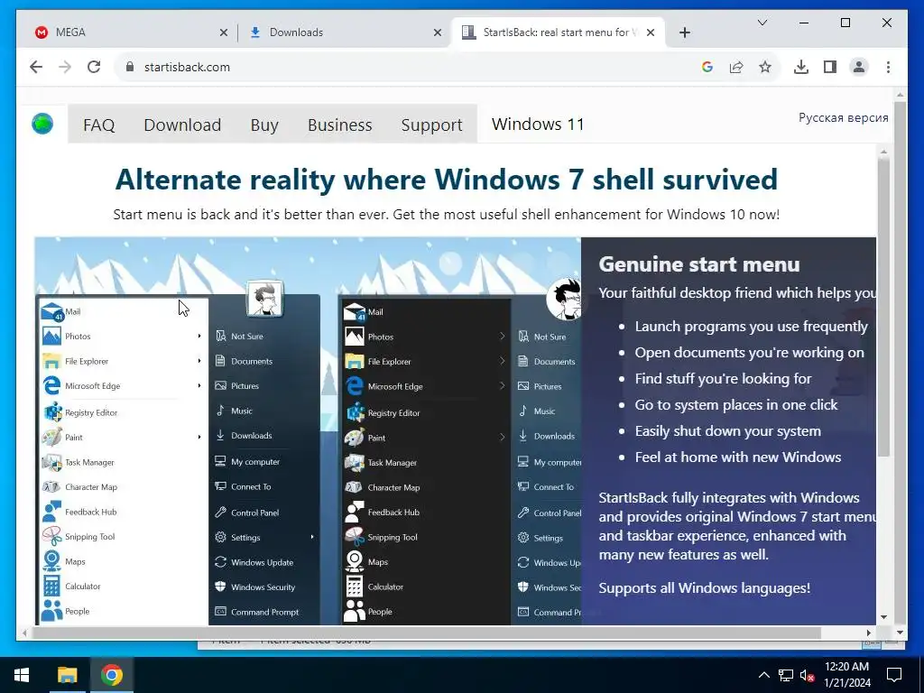924x693 pixels.
Task: Open the FAQ page
Action: 99,125
